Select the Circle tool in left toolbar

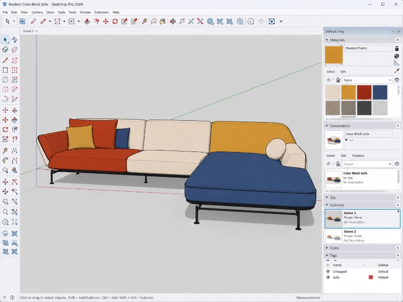pyautogui.click(x=5, y=89)
